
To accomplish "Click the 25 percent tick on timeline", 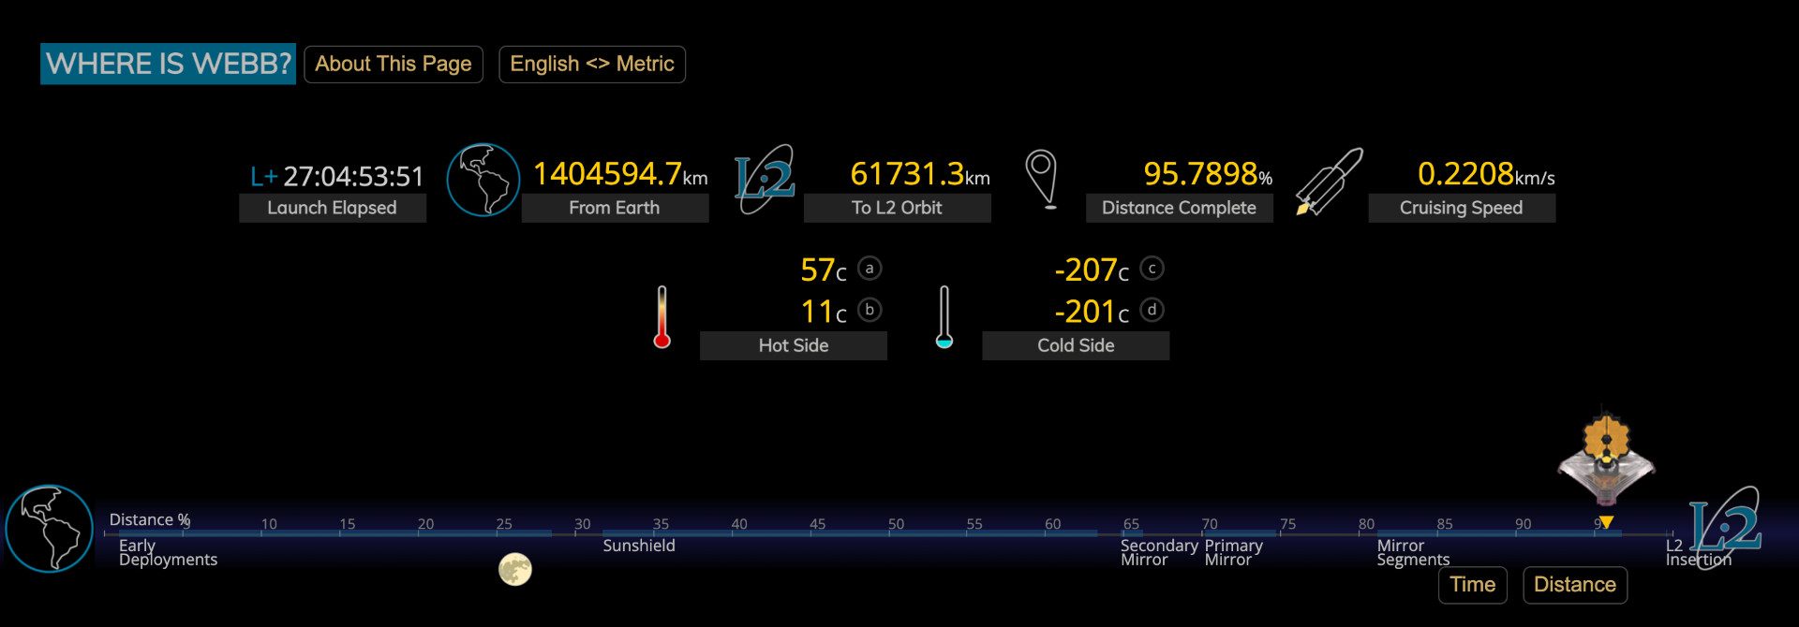I will pos(504,524).
